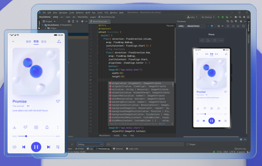
Task: Open the Build menu
Action: click(88, 13)
